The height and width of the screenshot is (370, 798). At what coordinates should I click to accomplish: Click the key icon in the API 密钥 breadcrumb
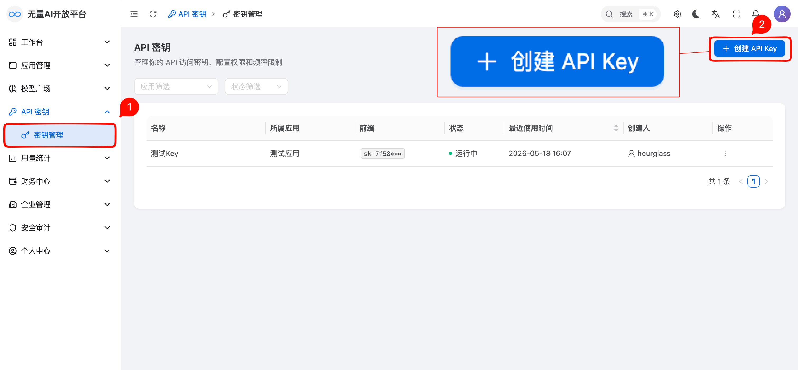click(172, 14)
